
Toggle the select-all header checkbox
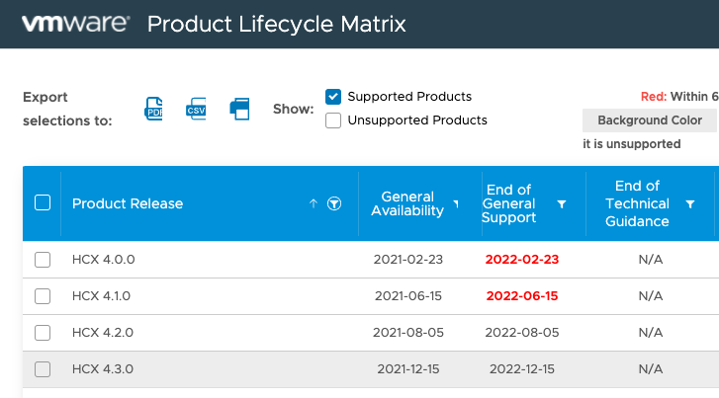[x=43, y=203]
